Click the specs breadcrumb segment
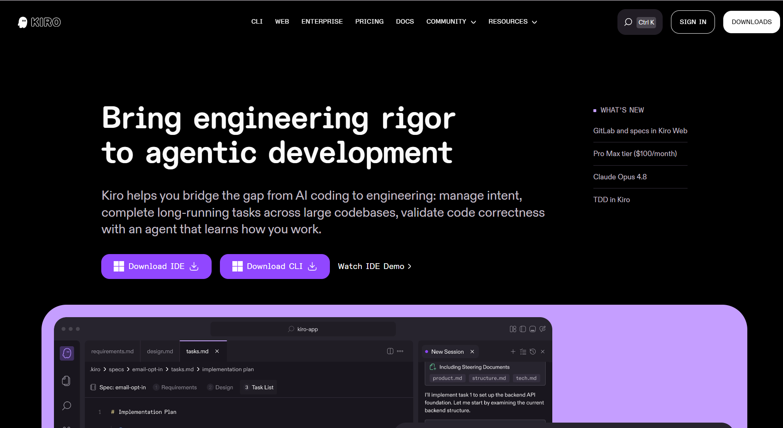Screen dimensions: 783x428 click(x=116, y=369)
